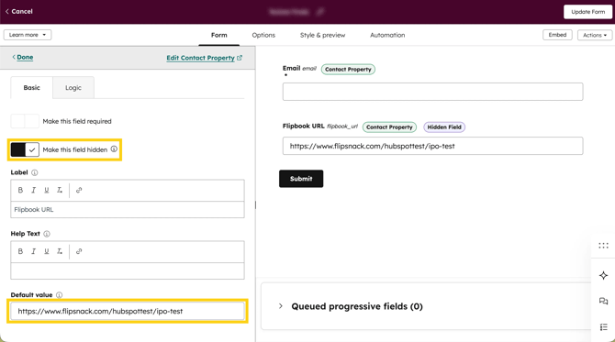615x342 pixels.
Task: Switch to the Style & preview tab
Action: (322, 35)
